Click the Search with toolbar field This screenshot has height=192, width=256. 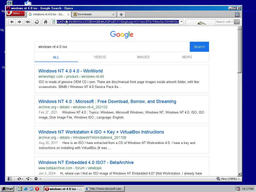pyautogui.click(x=224, y=22)
